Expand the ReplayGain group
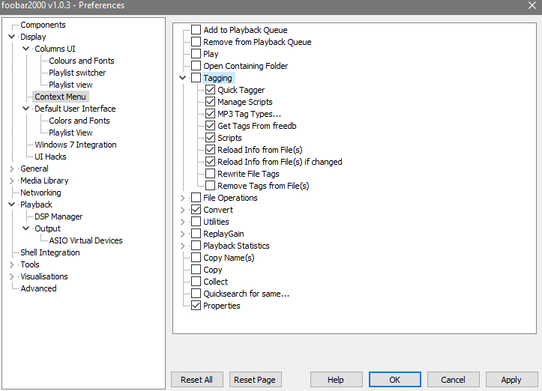This screenshot has height=391, width=542. coord(183,234)
